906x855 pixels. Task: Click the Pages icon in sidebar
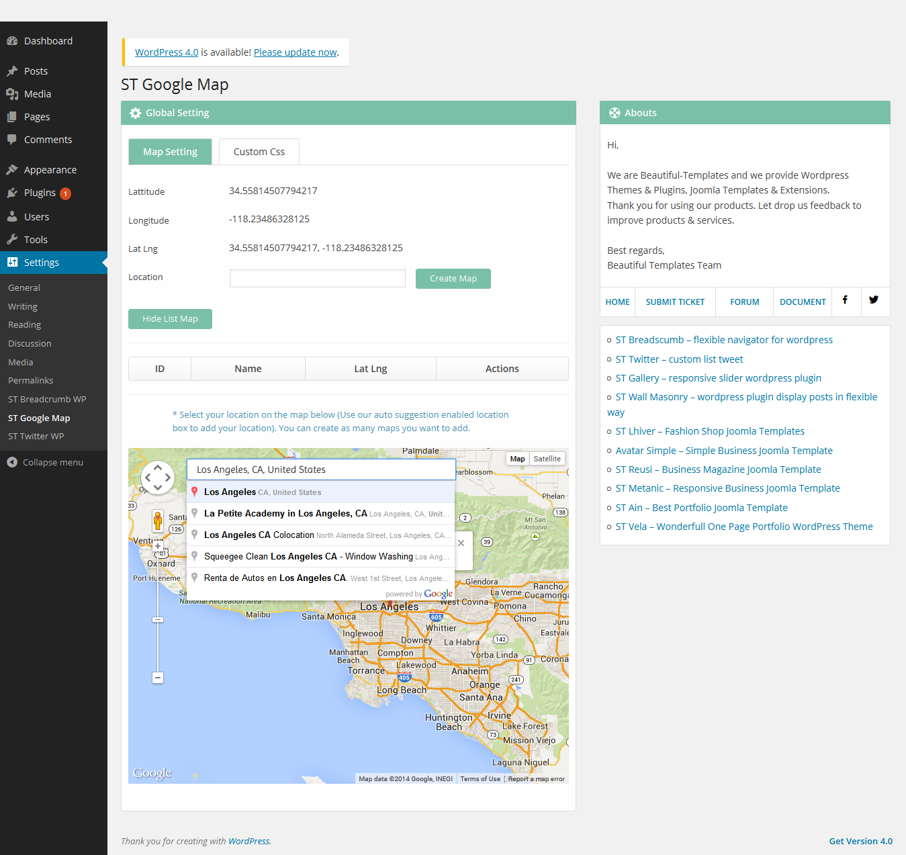click(x=12, y=117)
